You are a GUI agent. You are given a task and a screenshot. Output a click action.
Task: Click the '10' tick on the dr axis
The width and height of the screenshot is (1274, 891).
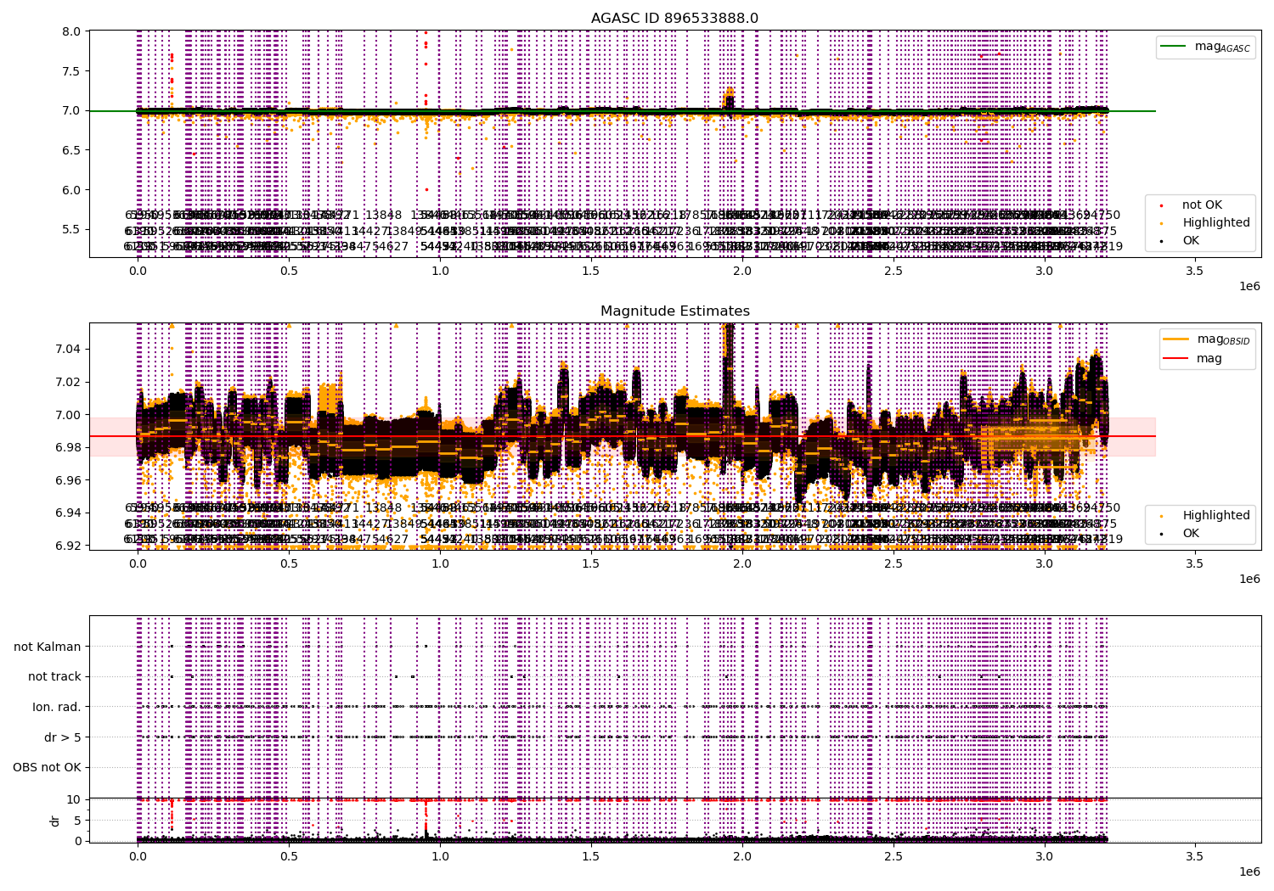pyautogui.click(x=73, y=799)
